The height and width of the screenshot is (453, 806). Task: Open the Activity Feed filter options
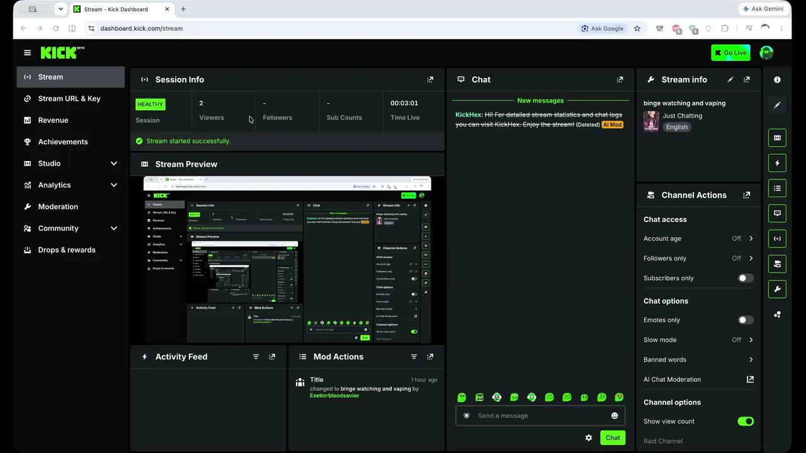[256, 357]
